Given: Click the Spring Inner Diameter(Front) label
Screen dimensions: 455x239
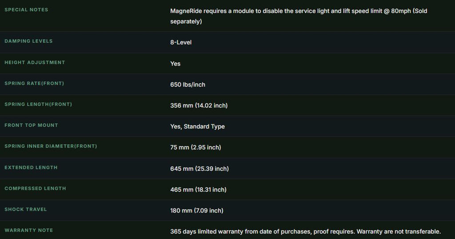Looking at the screenshot, I should (x=51, y=146).
